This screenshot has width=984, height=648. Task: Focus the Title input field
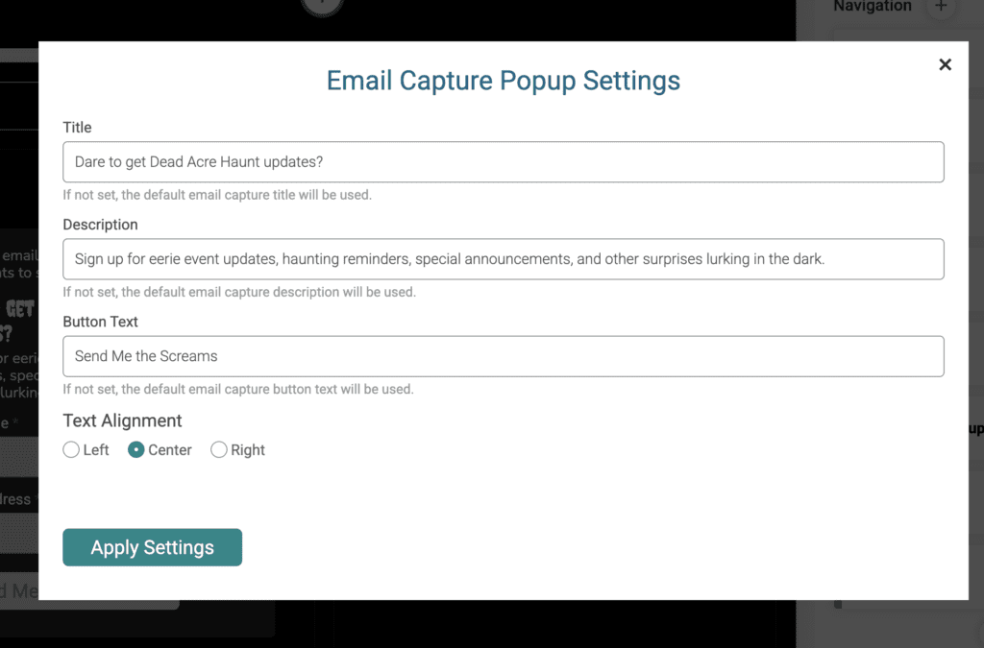pyautogui.click(x=503, y=162)
